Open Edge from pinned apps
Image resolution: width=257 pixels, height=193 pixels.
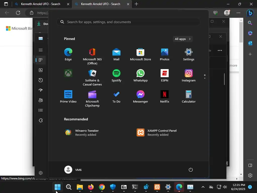[x=68, y=55]
